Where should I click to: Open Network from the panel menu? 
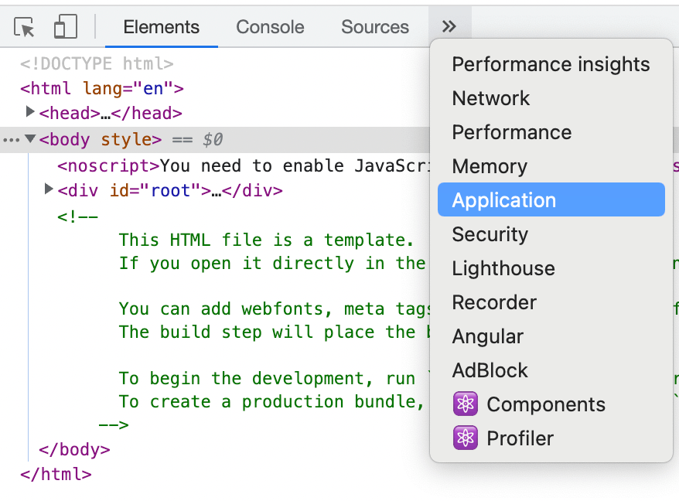click(491, 98)
